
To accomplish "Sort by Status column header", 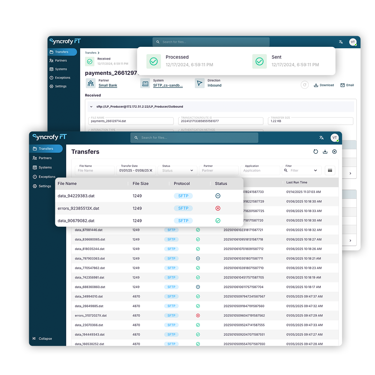I will tap(221, 183).
